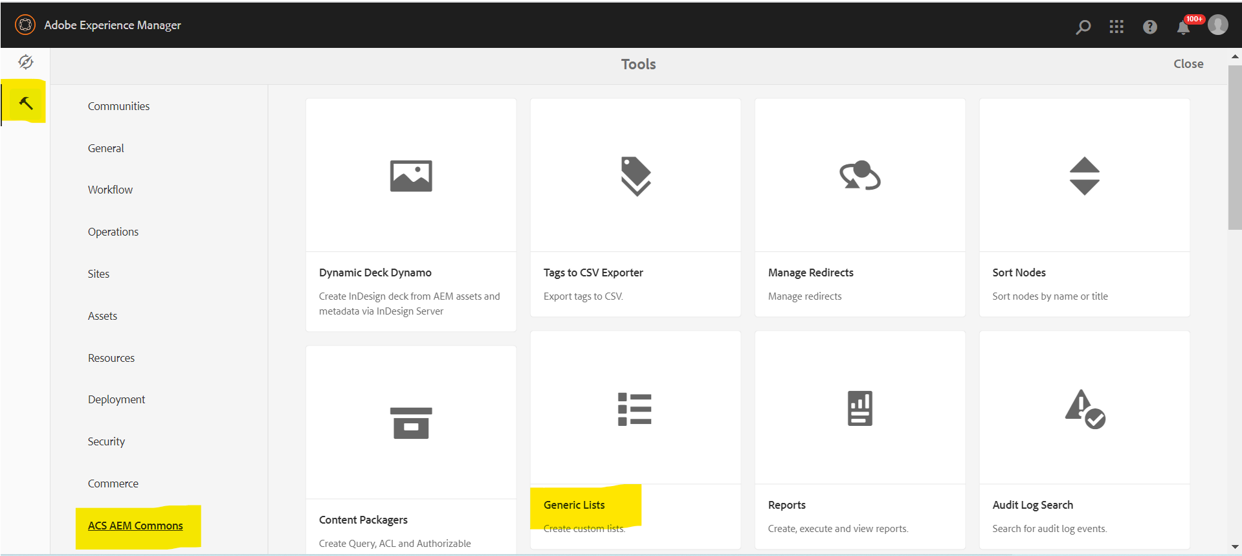Click the Close button in Tools header

tap(1188, 63)
